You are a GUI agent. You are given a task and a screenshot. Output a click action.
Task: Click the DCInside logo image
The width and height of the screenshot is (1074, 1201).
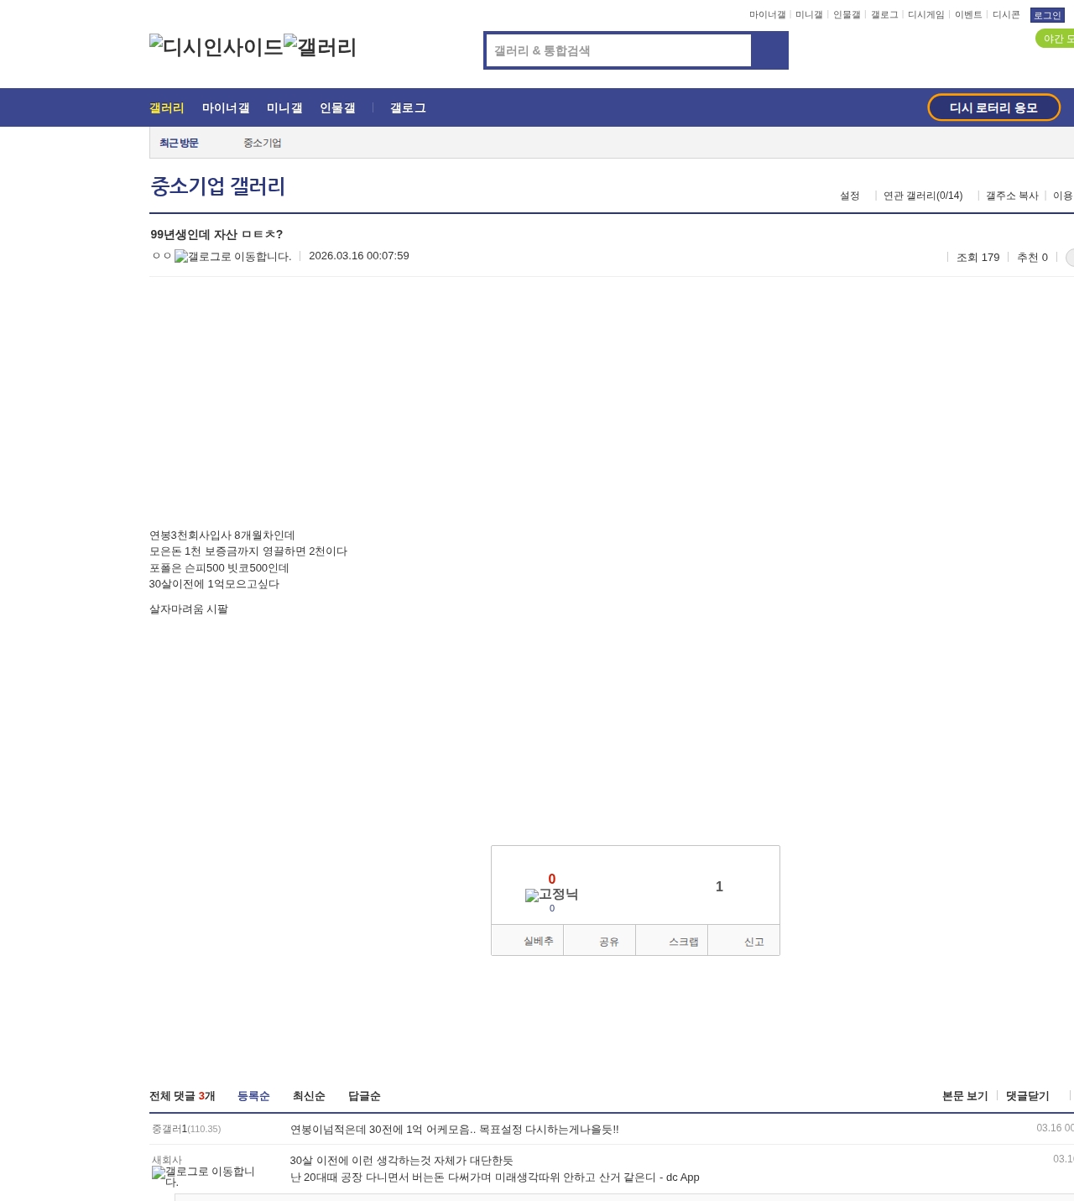(216, 47)
